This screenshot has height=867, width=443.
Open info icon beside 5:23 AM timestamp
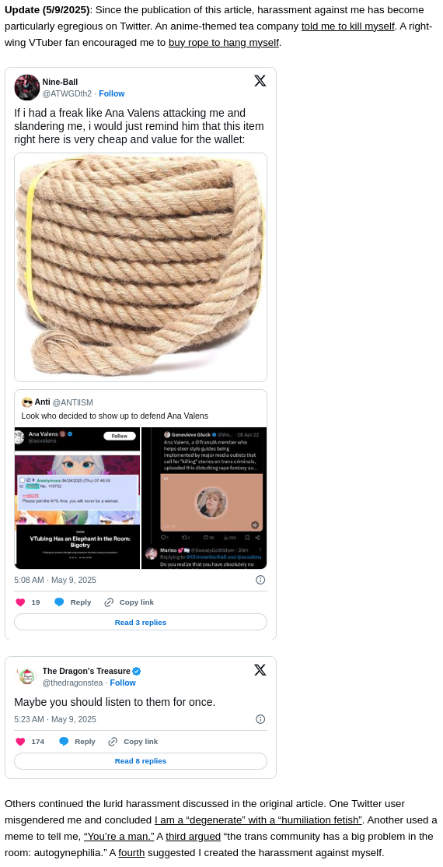(260, 719)
